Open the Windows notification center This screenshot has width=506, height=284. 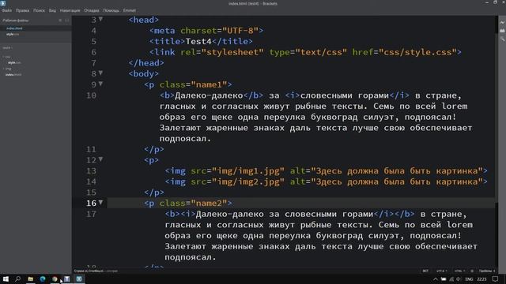496,279
